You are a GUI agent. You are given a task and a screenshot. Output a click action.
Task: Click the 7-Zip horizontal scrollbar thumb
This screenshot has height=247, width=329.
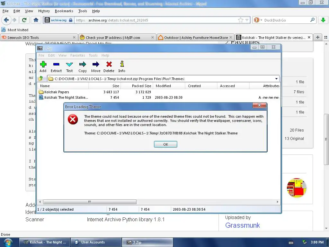click(x=90, y=202)
